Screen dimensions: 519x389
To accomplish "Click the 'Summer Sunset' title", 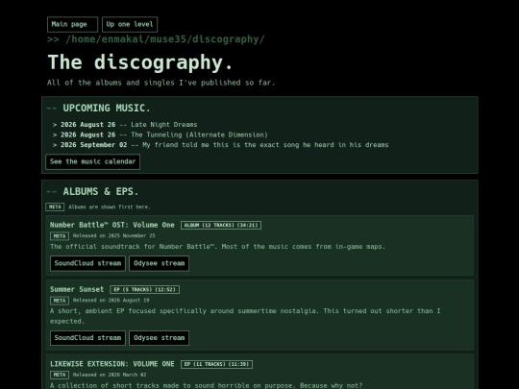I will (x=77, y=289).
